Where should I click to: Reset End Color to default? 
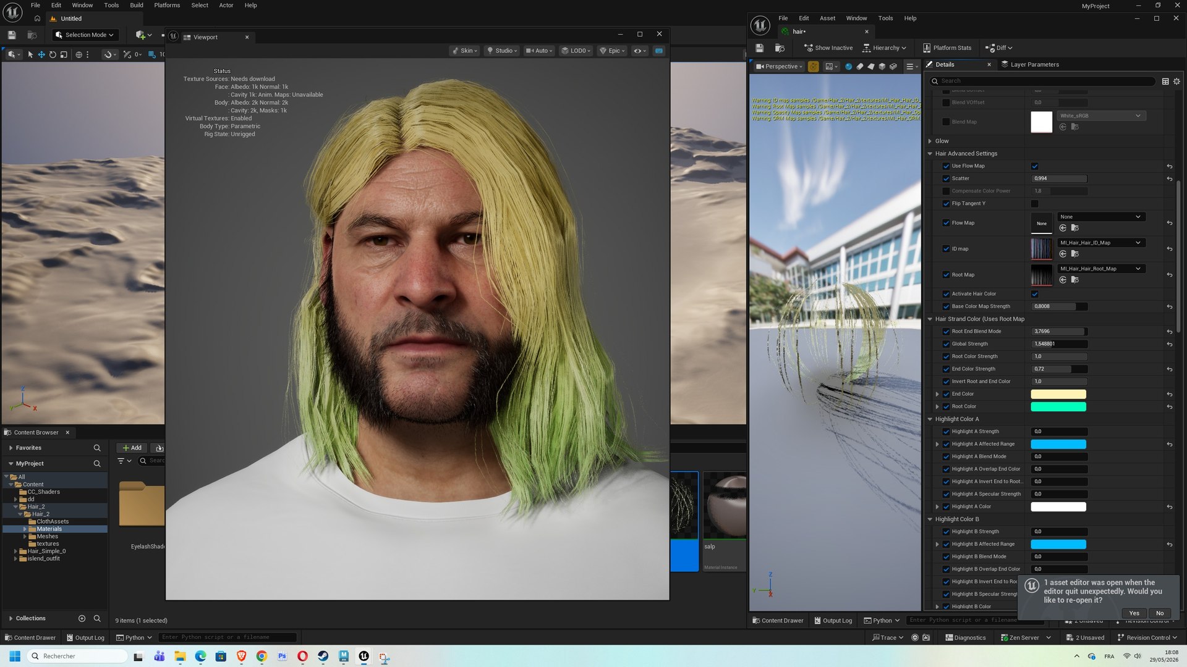click(x=1170, y=394)
